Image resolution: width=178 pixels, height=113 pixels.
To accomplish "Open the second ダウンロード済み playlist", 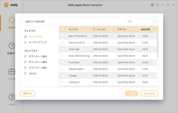I will pos(38,62).
